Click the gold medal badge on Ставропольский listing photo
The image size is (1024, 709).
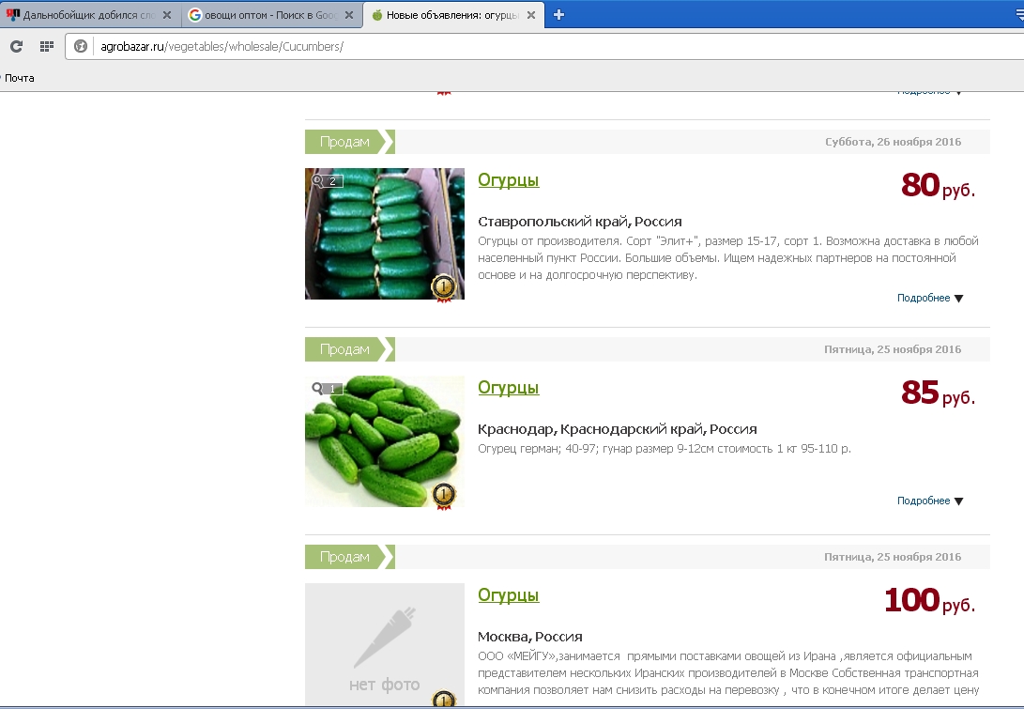(443, 287)
